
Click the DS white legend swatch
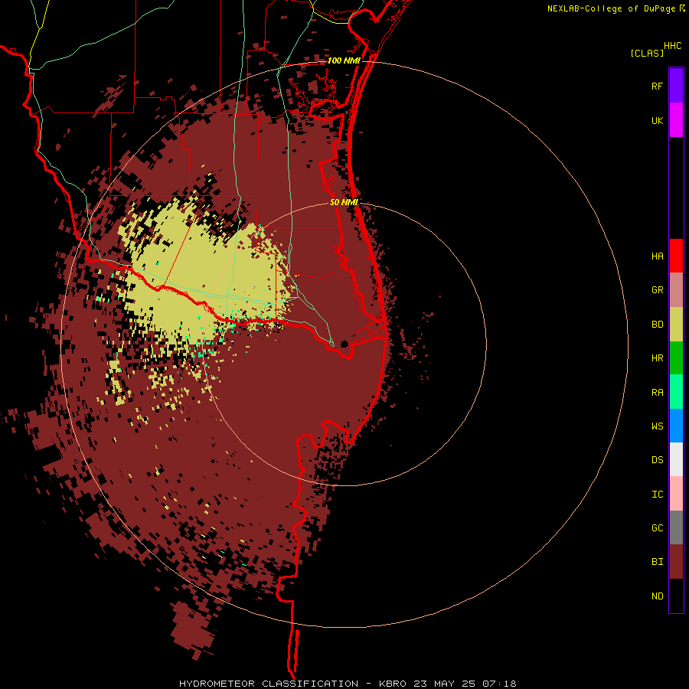pos(676,459)
